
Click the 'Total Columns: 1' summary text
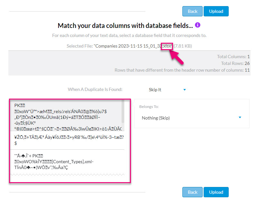(x=233, y=57)
